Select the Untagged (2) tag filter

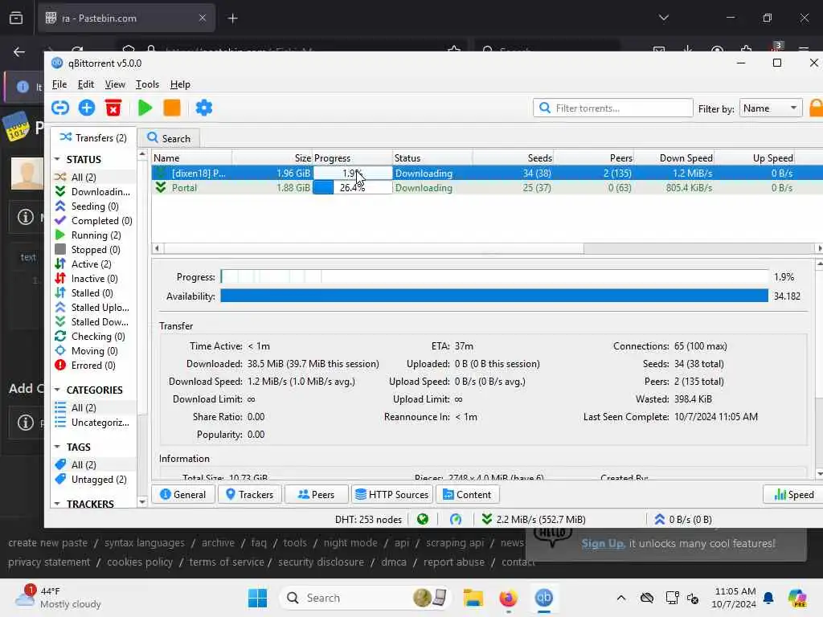(x=93, y=480)
